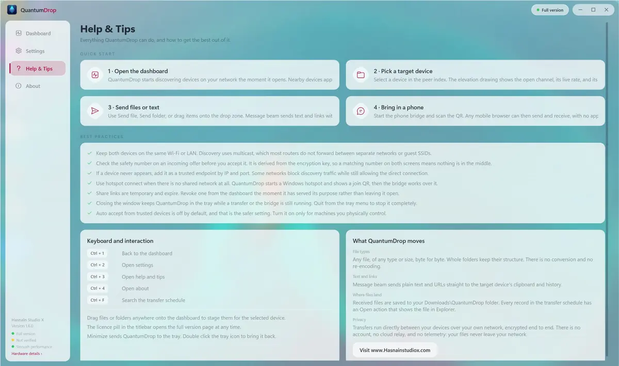The height and width of the screenshot is (366, 619).
Task: Click the Ctrl + 2 shortcut key badge
Action: pyautogui.click(x=97, y=265)
